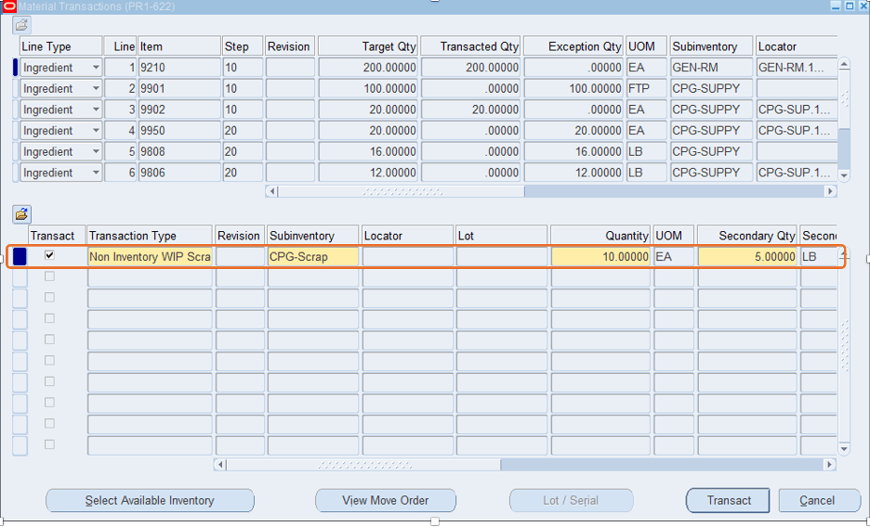This screenshot has height=527, width=870.
Task: Open Line Type dropdown for item 9901
Action: pos(96,88)
